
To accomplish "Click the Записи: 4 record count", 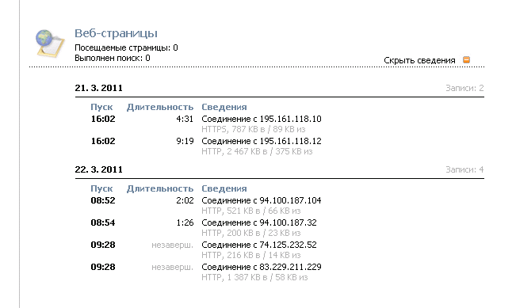I will click(x=464, y=169).
